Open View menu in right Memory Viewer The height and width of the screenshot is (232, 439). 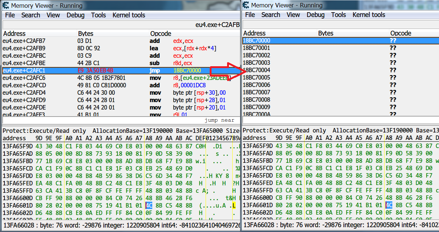point(293,15)
